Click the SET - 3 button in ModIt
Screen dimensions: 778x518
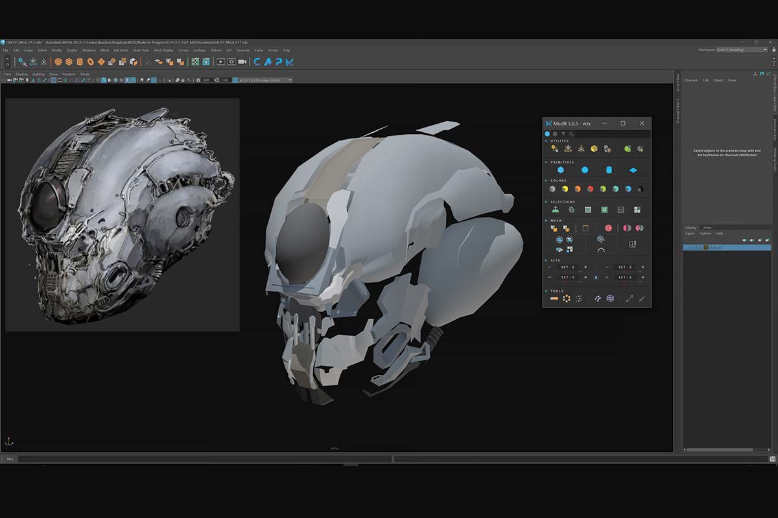point(567,276)
